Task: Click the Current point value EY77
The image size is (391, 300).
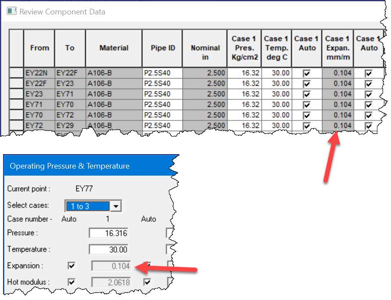Action: point(84,189)
